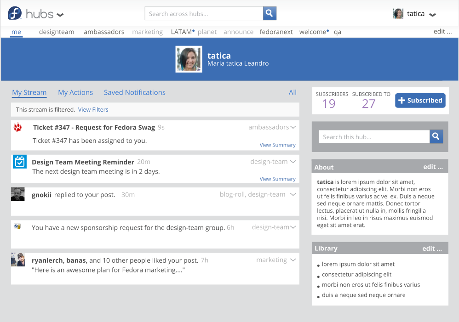Click the 'Maria tatica Leandro' name
Image resolution: width=459 pixels, height=322 pixels.
point(238,63)
